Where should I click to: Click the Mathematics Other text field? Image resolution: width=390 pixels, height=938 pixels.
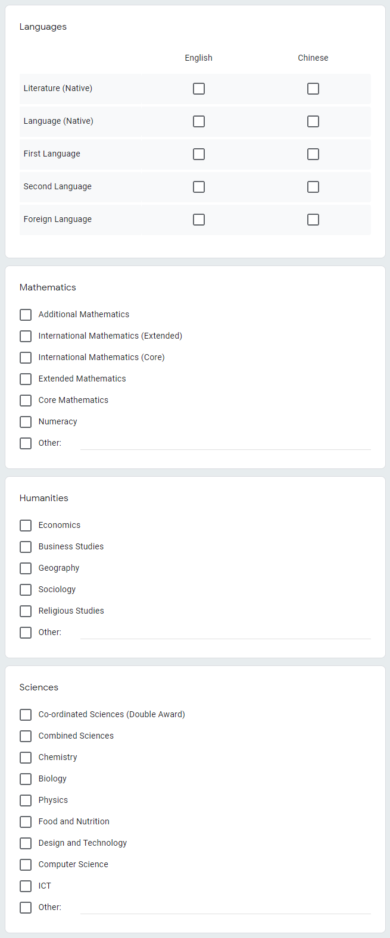pyautogui.click(x=225, y=443)
